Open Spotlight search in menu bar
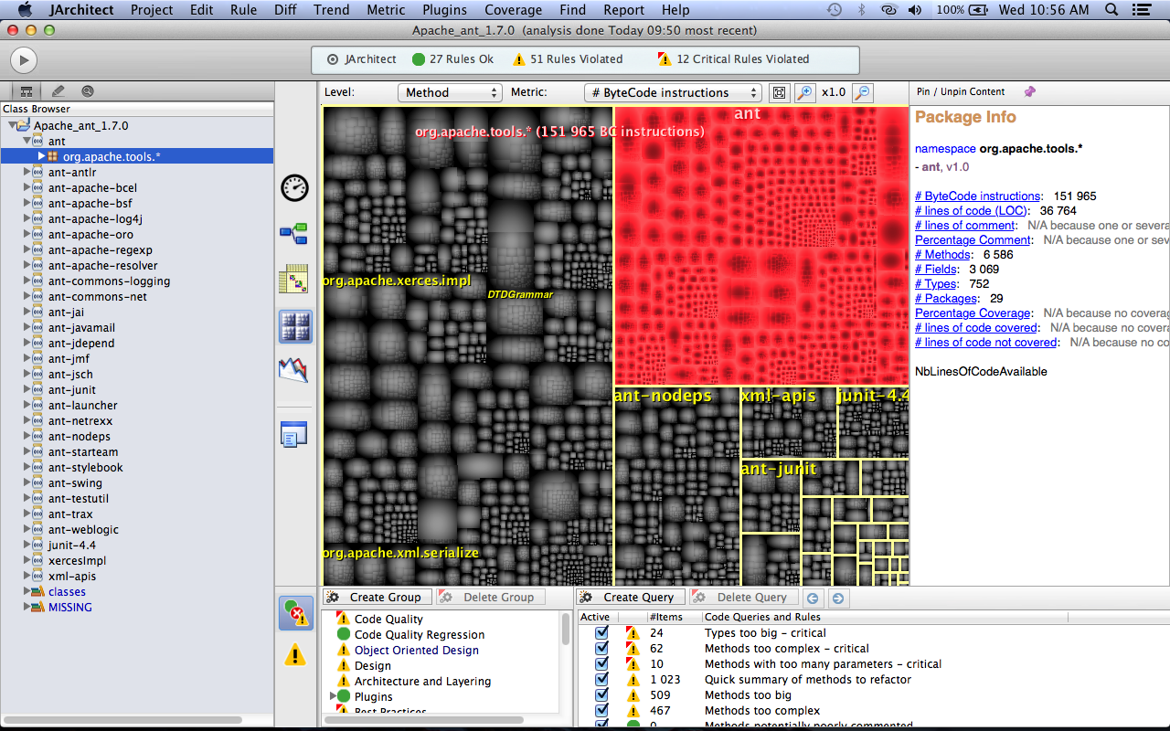The height and width of the screenshot is (731, 1170). click(1111, 10)
